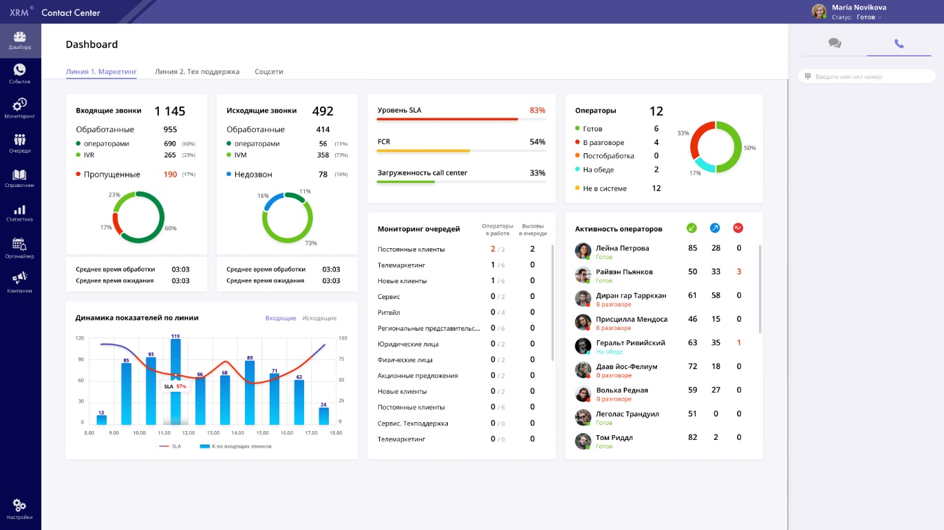Open Настройки gears icon

[20, 509]
